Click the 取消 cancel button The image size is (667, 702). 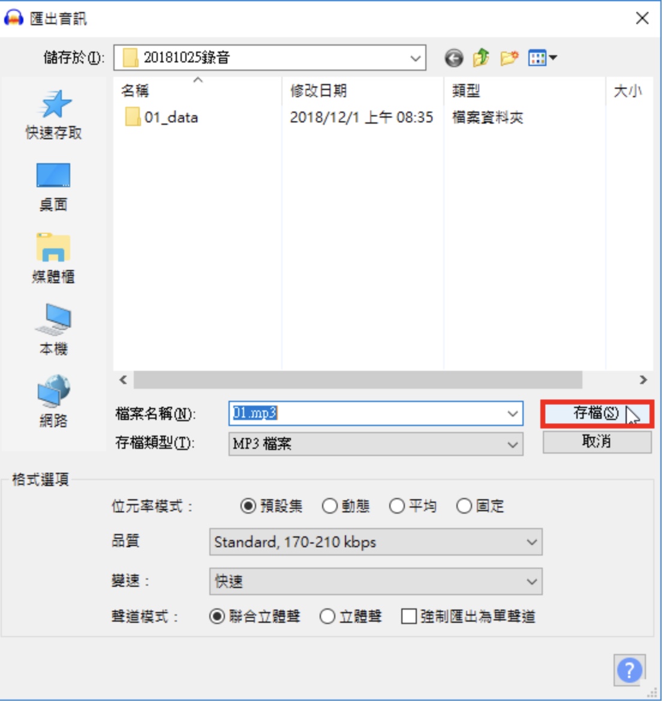coord(597,442)
